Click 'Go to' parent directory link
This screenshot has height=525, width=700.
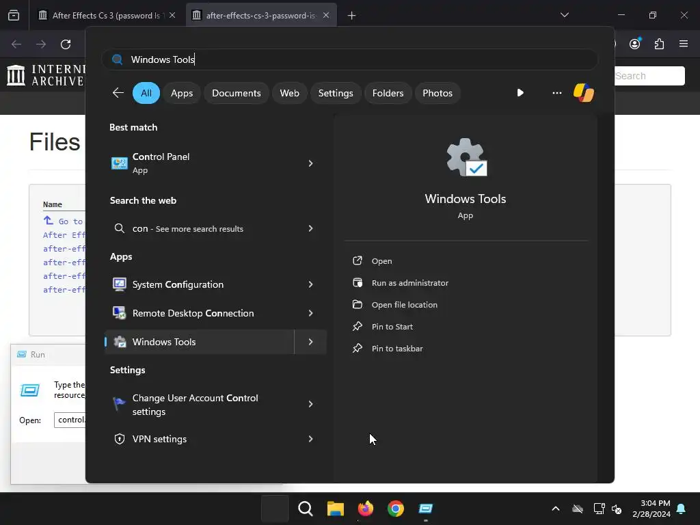point(65,221)
